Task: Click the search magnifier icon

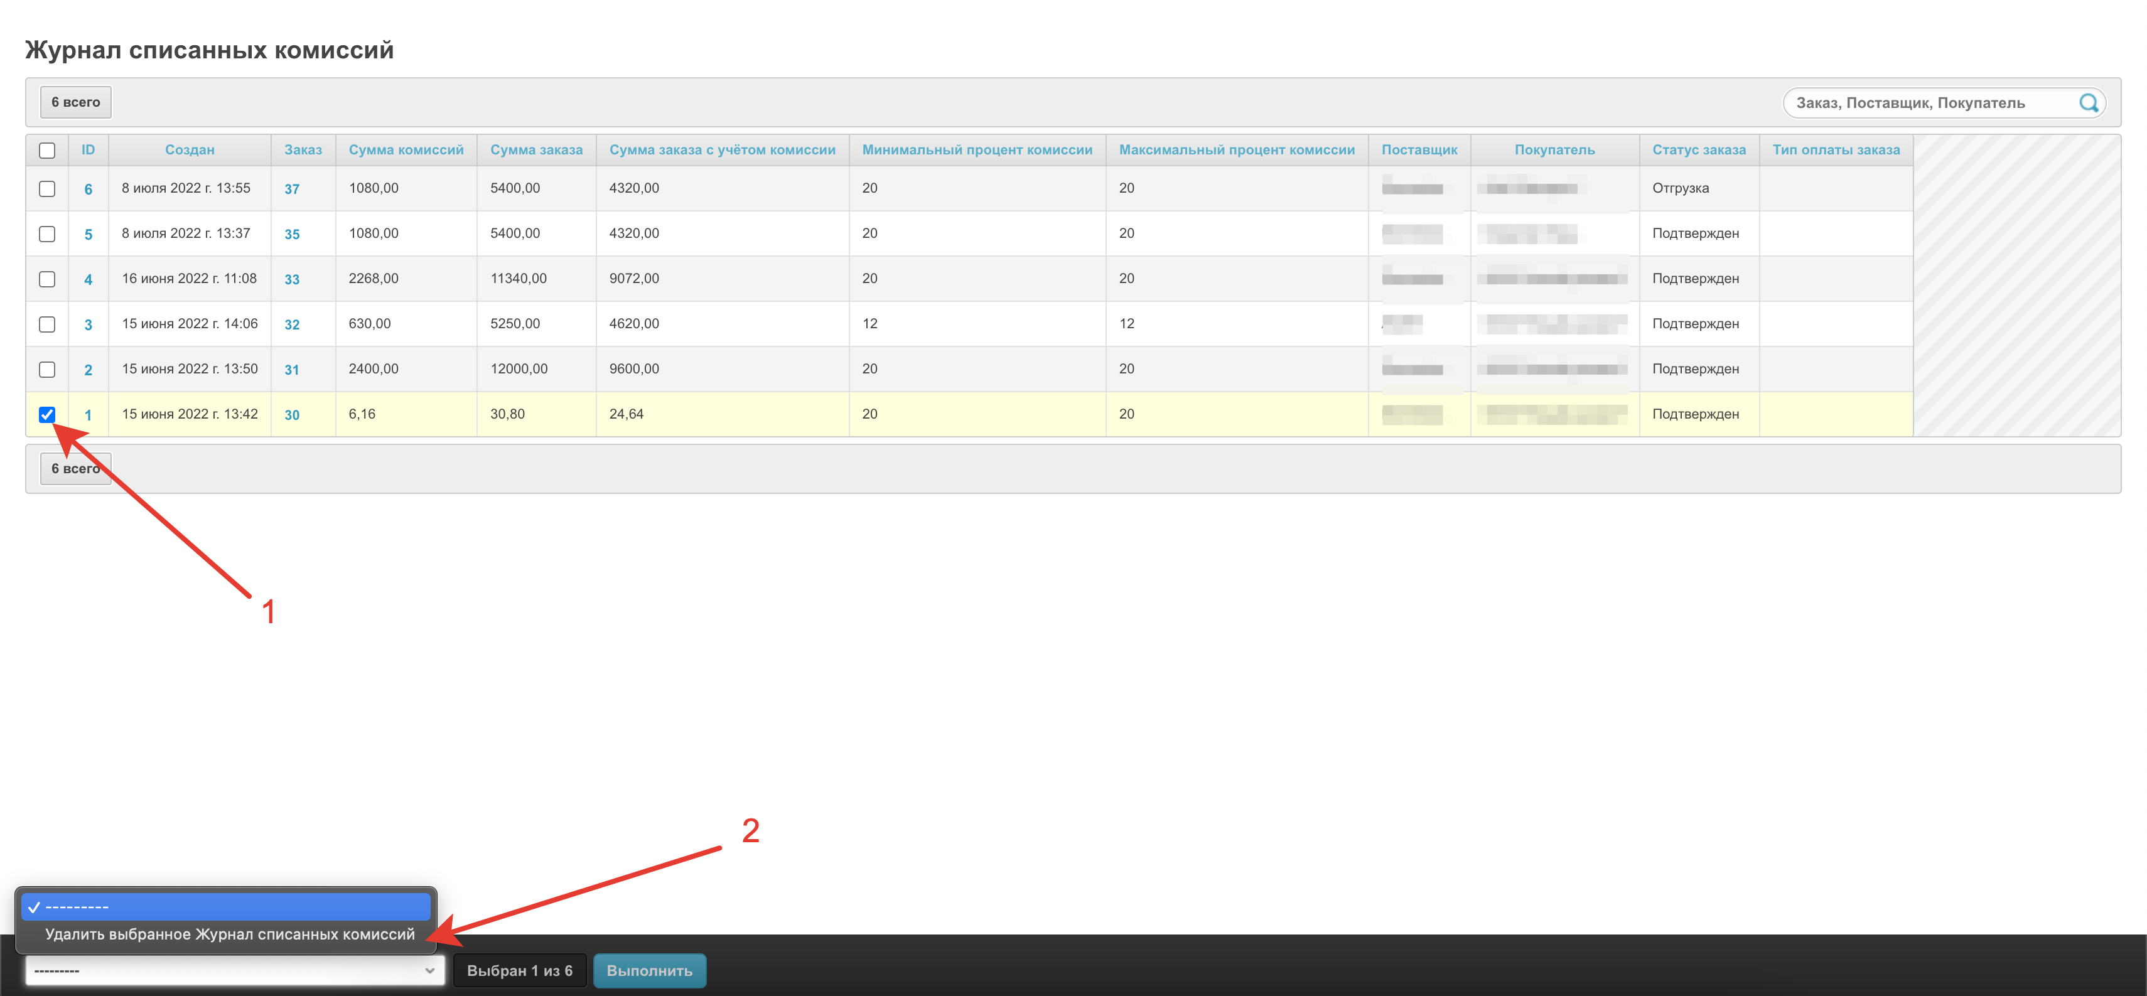Action: tap(2088, 102)
